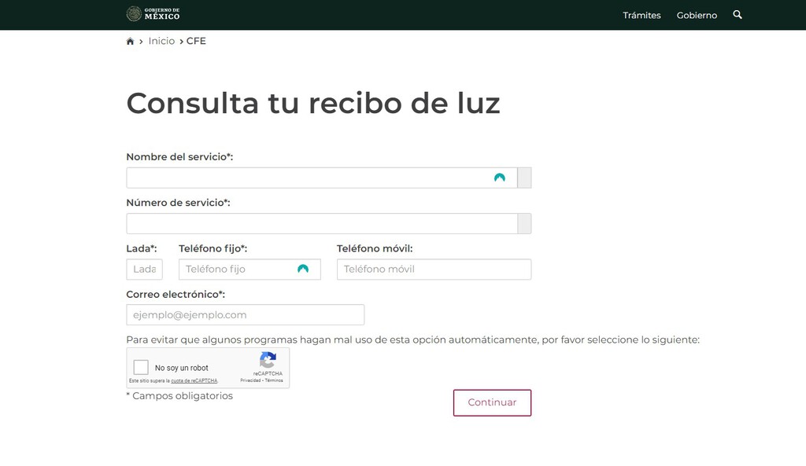Click the search magnifier icon
806x466 pixels.
click(x=737, y=15)
